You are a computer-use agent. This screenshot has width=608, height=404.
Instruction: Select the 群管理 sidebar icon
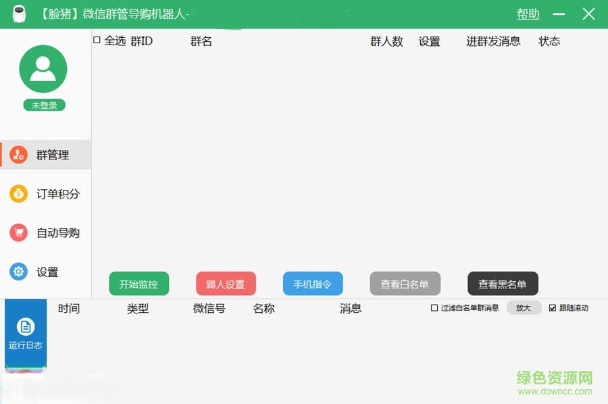coord(17,155)
